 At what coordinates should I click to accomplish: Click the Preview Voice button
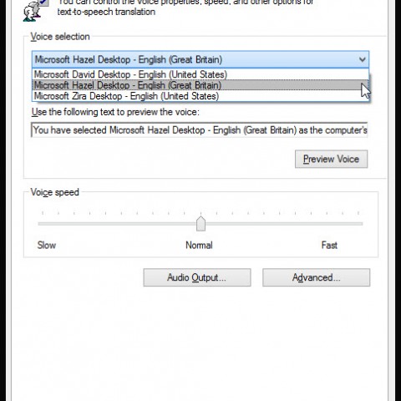tap(332, 159)
